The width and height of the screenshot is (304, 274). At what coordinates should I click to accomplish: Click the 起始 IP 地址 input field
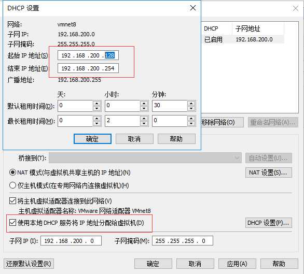pos(88,55)
